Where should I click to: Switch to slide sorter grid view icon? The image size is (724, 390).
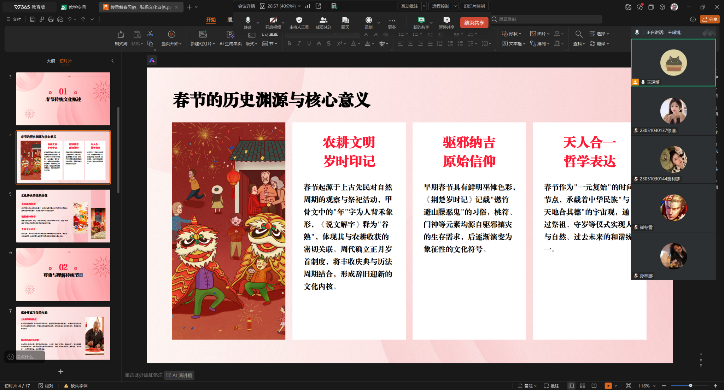583,386
